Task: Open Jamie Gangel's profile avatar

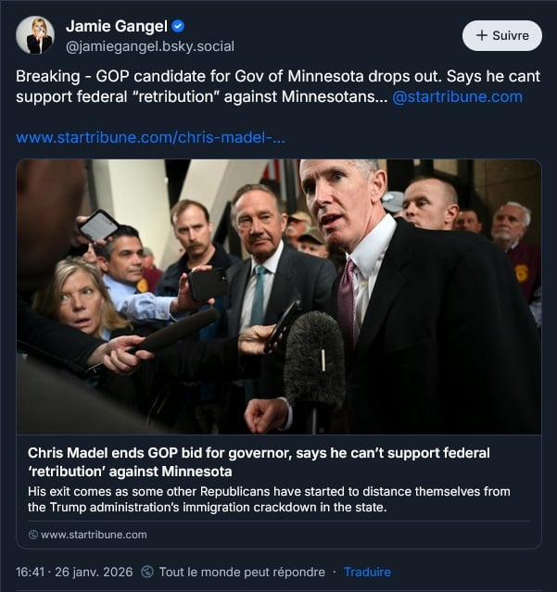Action: 35,35
